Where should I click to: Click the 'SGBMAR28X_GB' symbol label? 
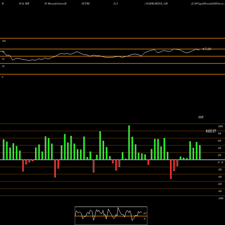coord(157,4)
